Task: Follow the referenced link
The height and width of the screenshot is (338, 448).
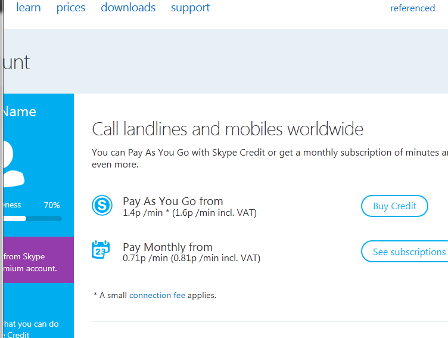Action: tap(412, 8)
